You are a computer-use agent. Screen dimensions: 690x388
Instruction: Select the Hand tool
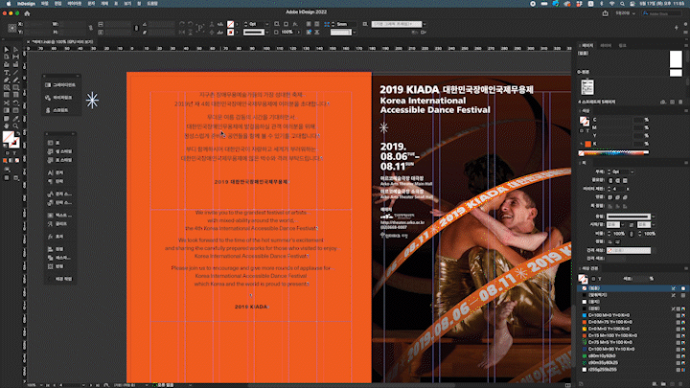pos(7,126)
